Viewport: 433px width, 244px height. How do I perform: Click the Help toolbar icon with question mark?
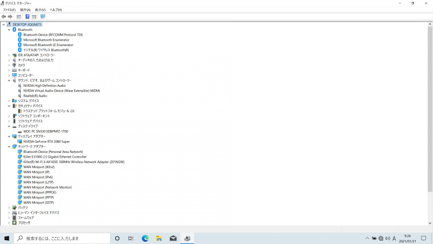(x=28, y=17)
